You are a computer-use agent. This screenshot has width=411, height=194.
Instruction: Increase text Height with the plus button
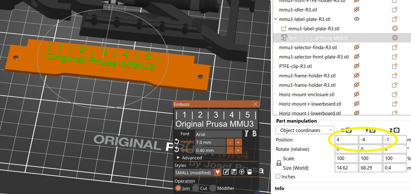tap(238, 142)
